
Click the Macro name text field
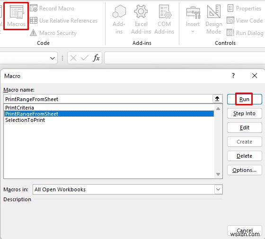point(108,99)
